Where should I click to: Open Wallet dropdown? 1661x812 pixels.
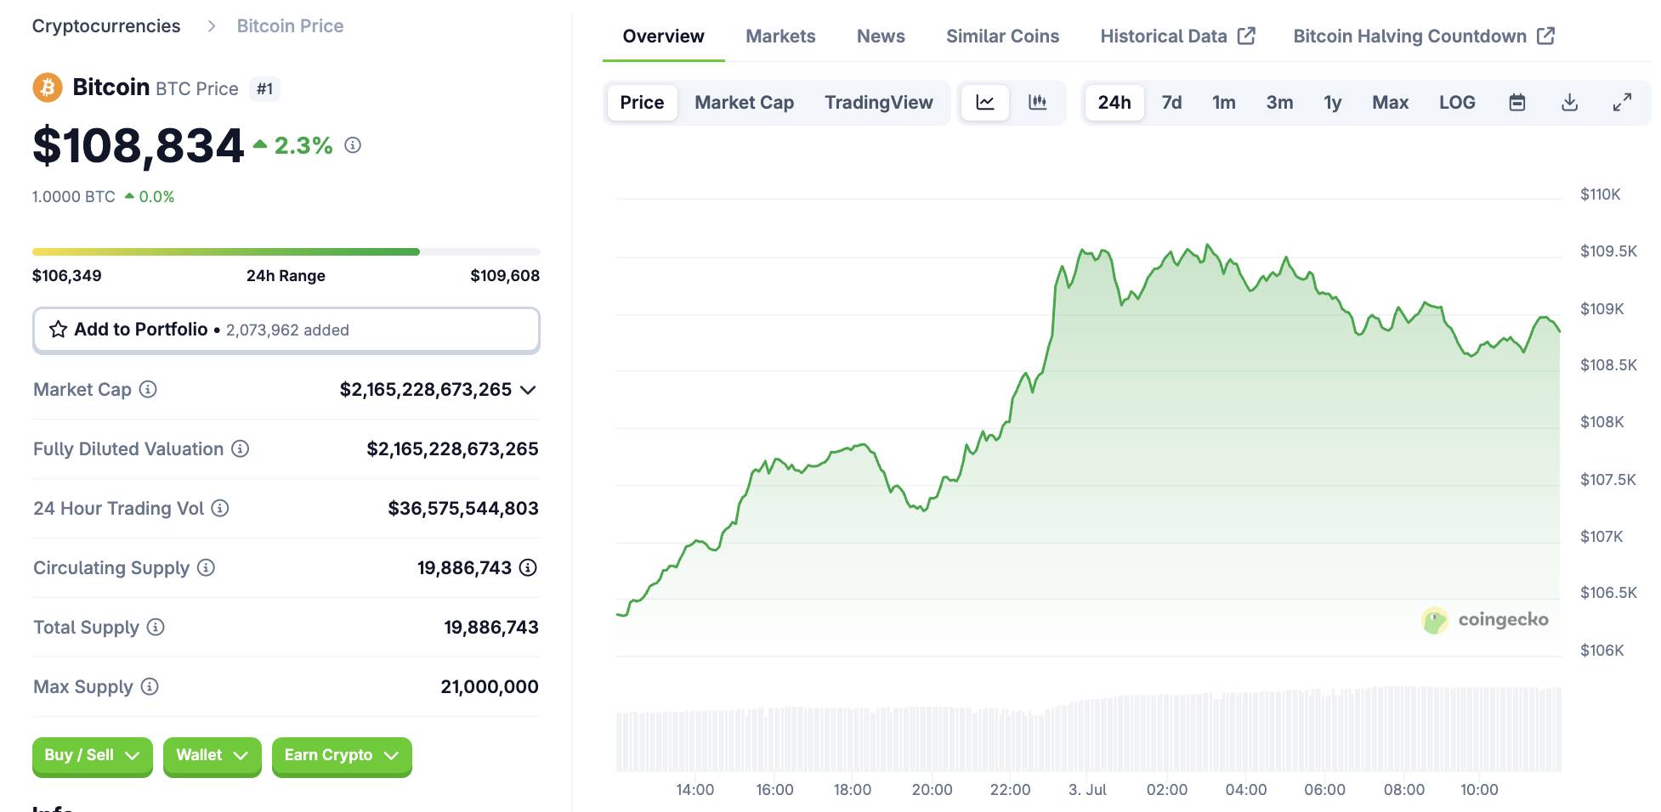point(213,756)
